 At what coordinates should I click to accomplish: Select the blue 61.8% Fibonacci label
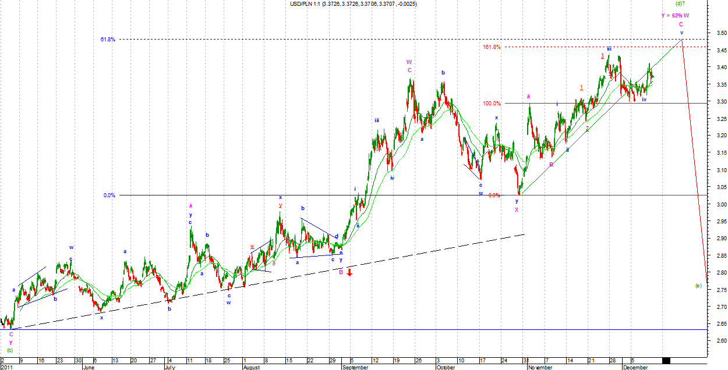click(107, 40)
